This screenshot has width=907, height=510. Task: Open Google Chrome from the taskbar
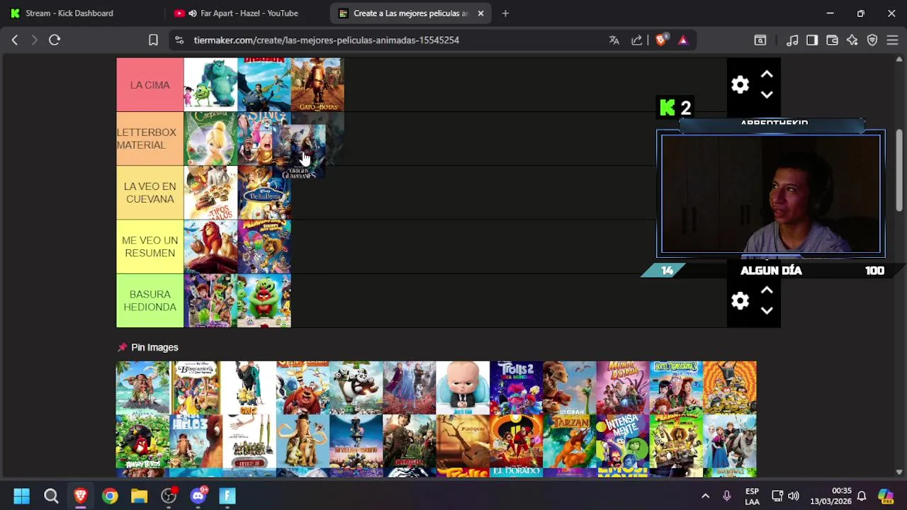click(110, 496)
